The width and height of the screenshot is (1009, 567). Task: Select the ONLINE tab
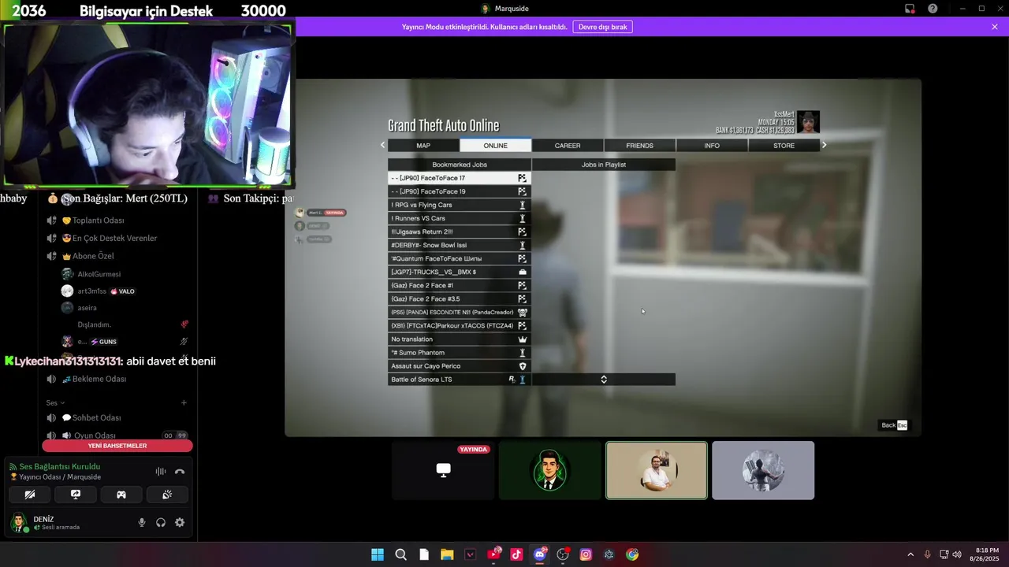[x=496, y=146]
